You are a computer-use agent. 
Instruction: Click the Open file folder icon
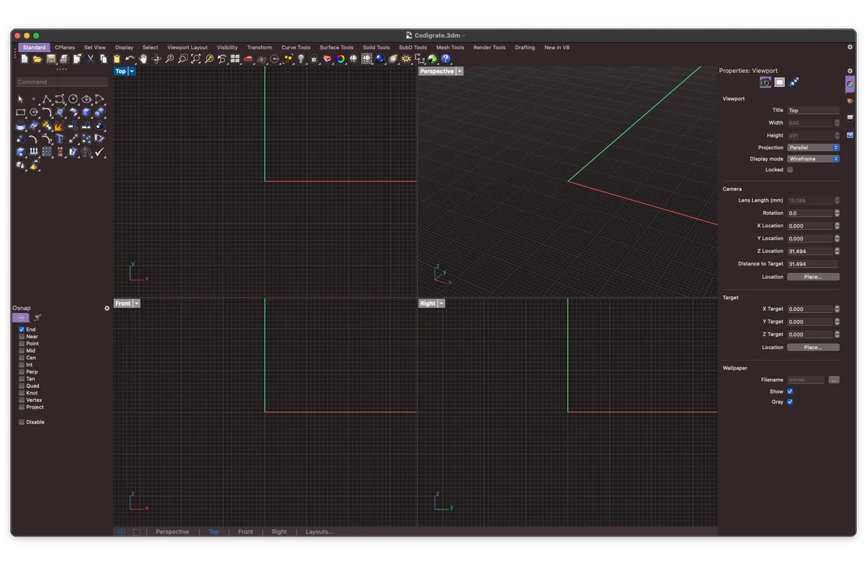click(38, 59)
